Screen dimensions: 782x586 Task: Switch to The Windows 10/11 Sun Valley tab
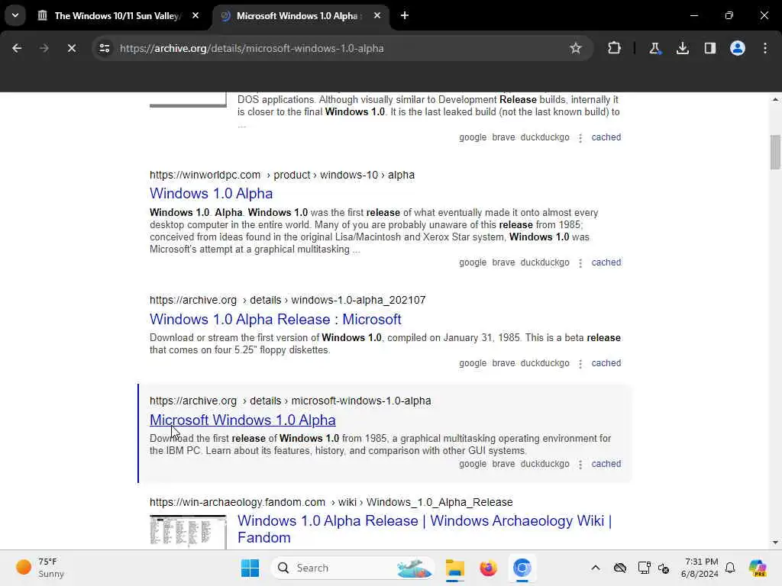(116, 15)
